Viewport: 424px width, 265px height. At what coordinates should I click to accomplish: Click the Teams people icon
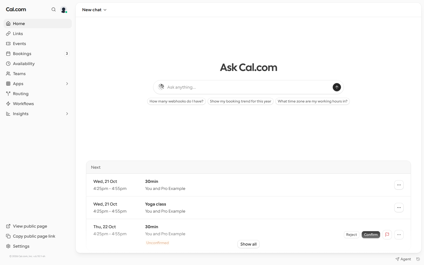coord(8,74)
